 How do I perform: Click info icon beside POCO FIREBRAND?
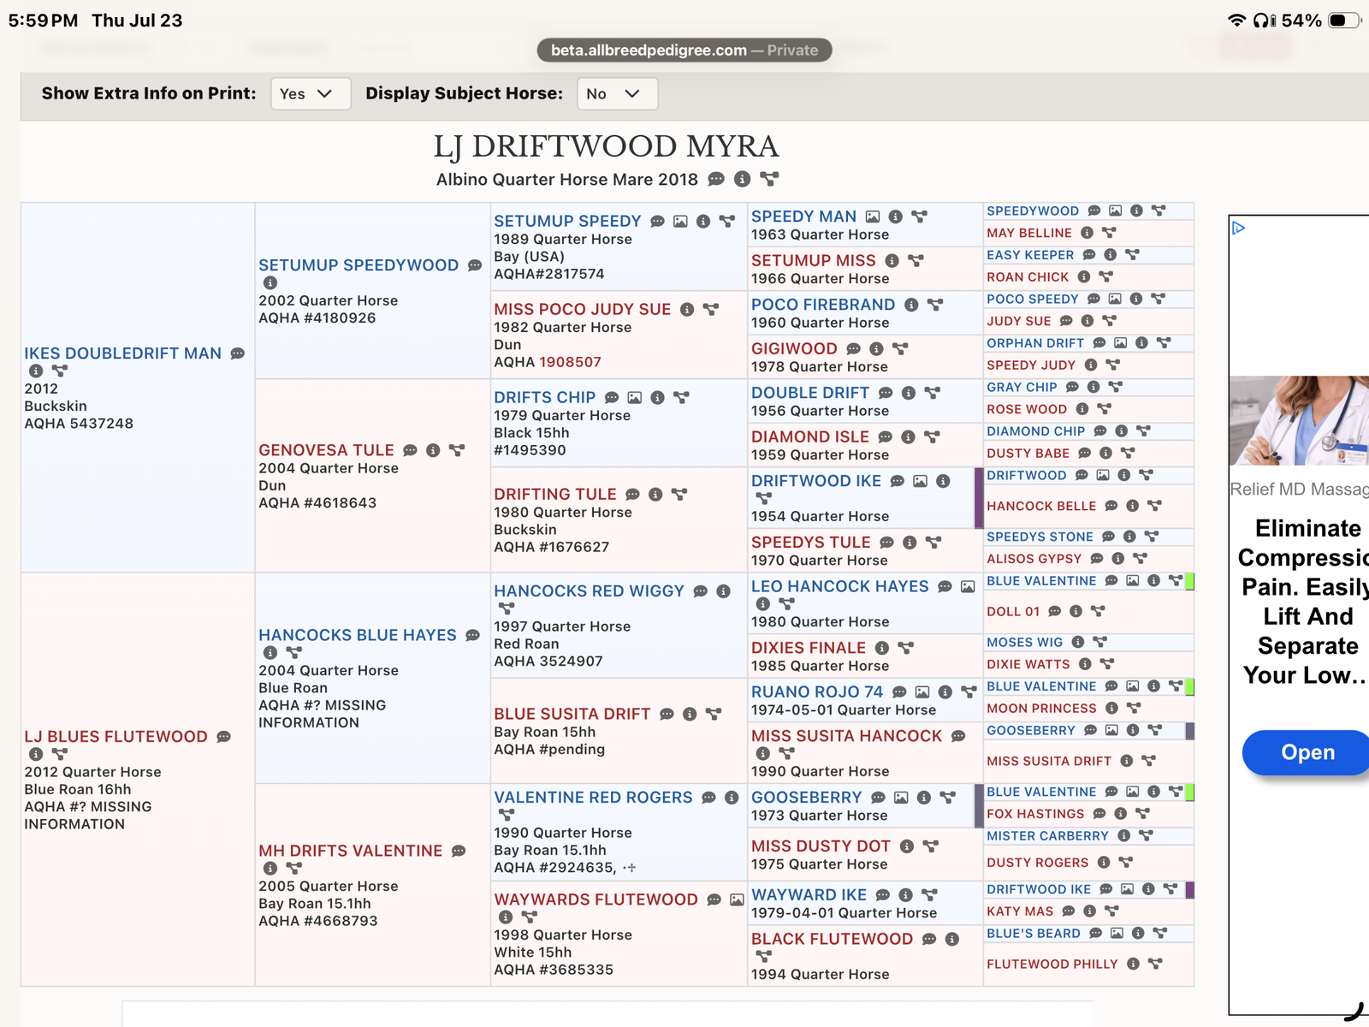[911, 305]
